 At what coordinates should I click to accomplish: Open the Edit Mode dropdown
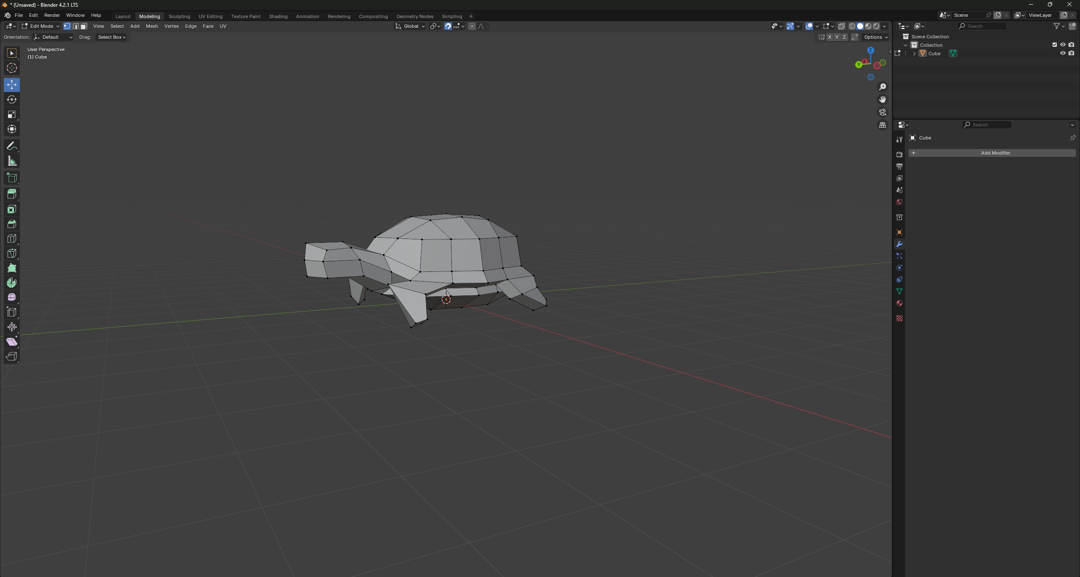(41, 26)
